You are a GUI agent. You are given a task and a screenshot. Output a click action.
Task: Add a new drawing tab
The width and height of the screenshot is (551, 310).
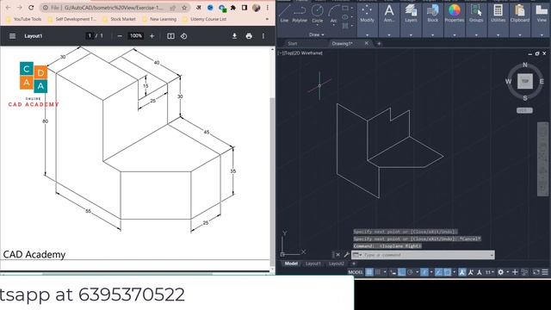tap(379, 44)
